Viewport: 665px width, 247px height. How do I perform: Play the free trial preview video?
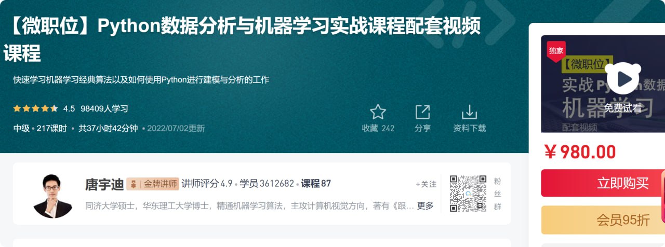point(622,78)
